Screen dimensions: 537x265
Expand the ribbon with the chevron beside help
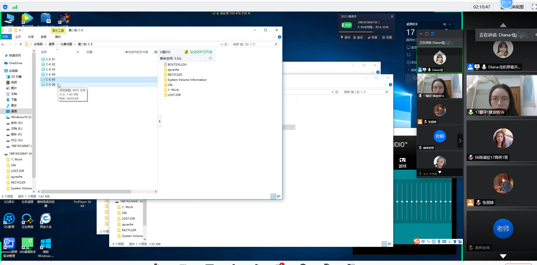274,37
